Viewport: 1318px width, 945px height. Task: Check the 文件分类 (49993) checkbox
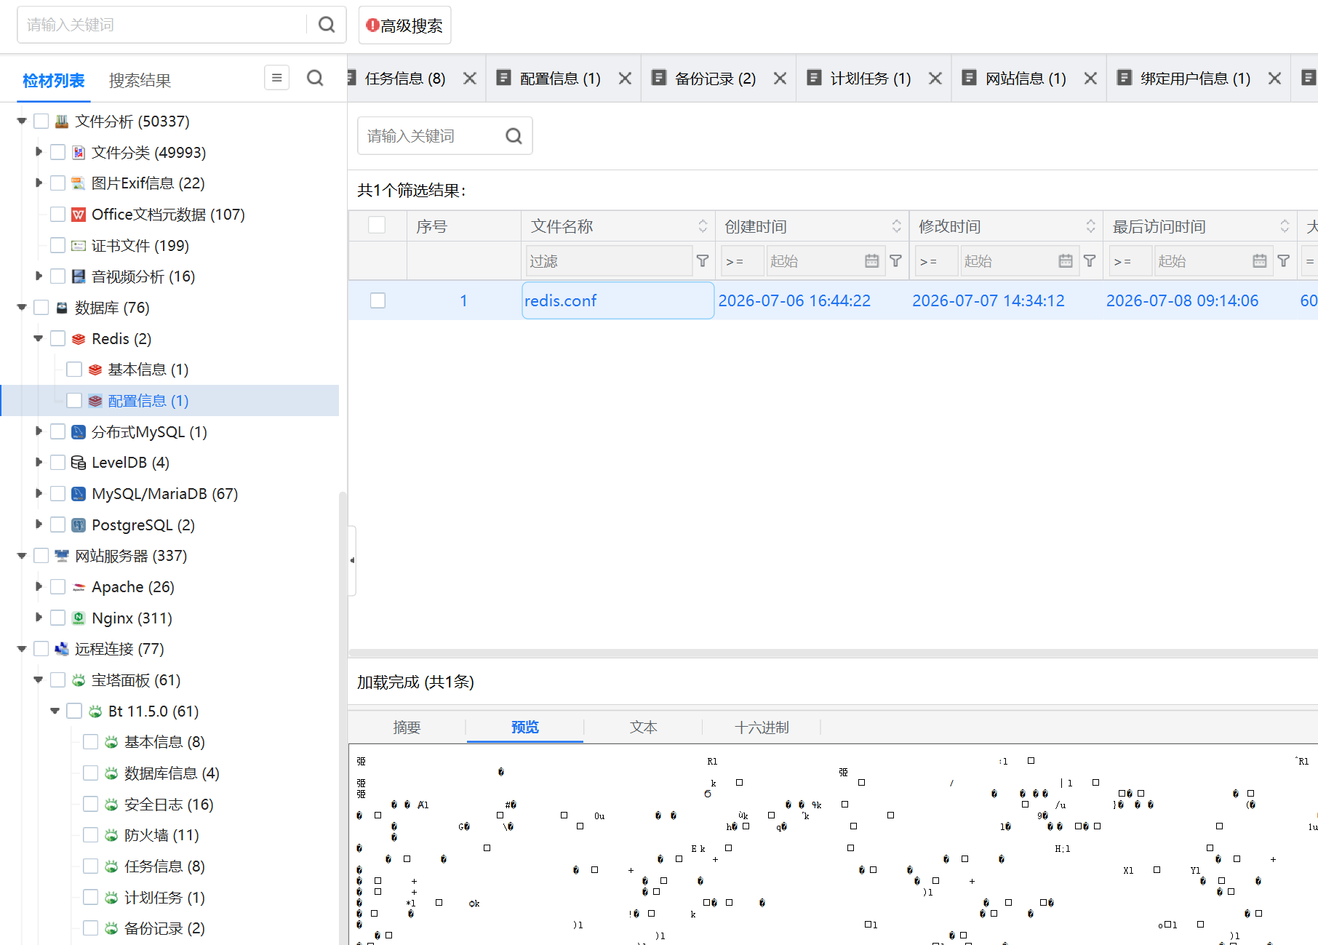point(58,153)
